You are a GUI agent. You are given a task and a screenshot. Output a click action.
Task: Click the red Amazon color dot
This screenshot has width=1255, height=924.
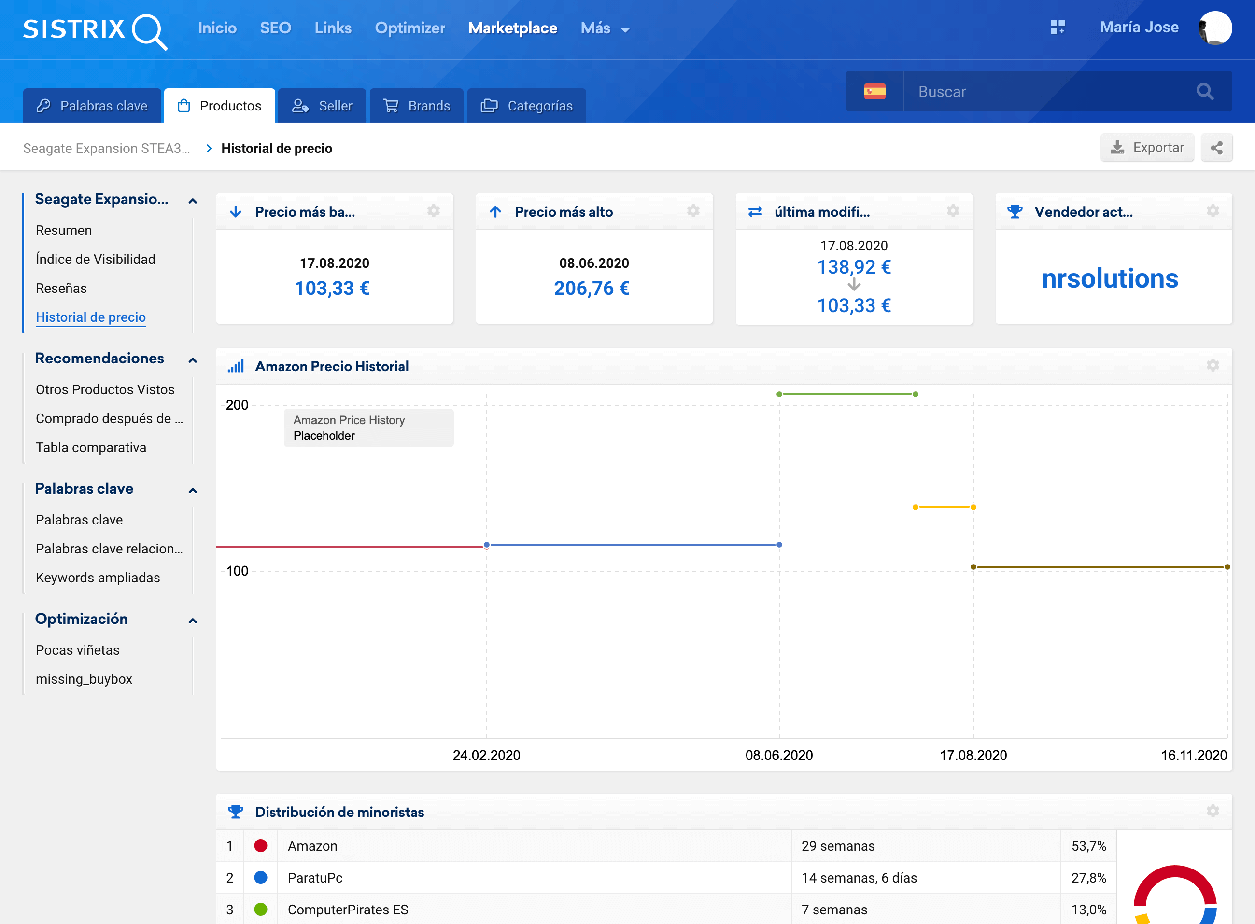[x=260, y=845]
